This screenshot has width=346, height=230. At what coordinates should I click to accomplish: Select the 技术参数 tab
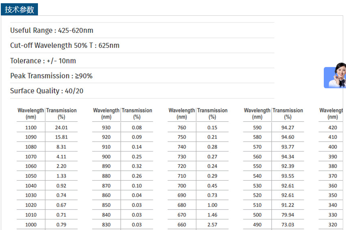point(19,10)
